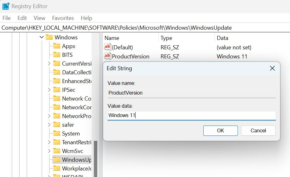Image resolution: width=290 pixels, height=177 pixels.
Task: Open the File menu
Action: (x=7, y=18)
